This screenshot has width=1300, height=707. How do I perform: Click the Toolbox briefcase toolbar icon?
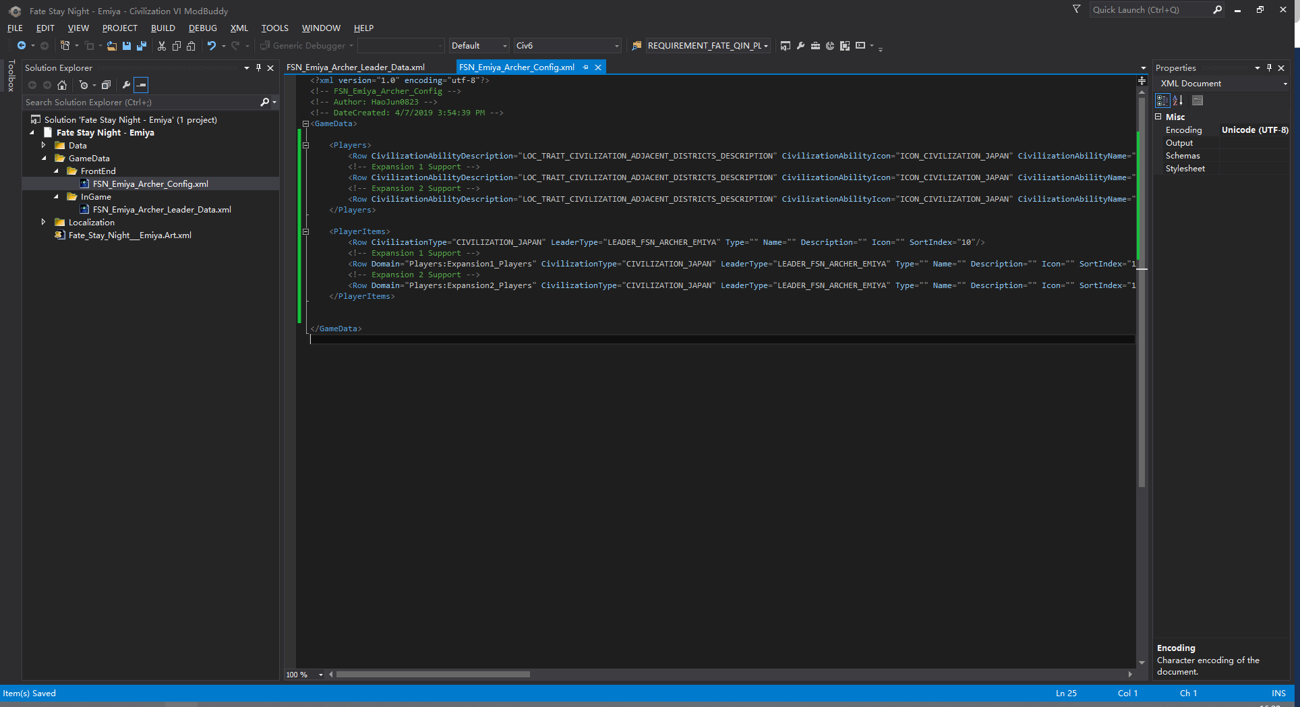(815, 46)
